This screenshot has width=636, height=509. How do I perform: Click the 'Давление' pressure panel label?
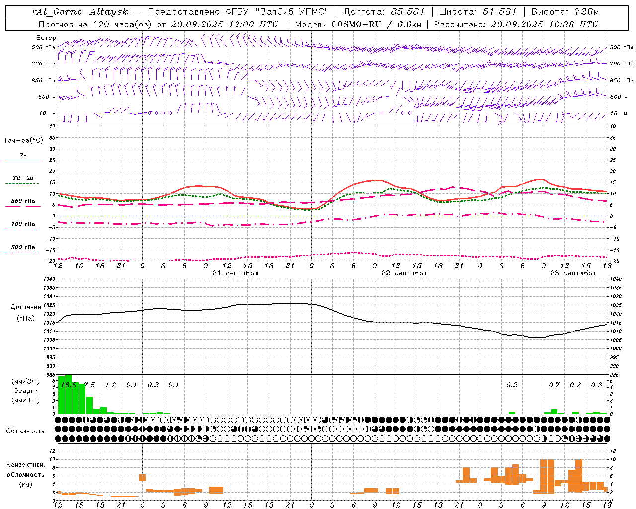(26, 307)
